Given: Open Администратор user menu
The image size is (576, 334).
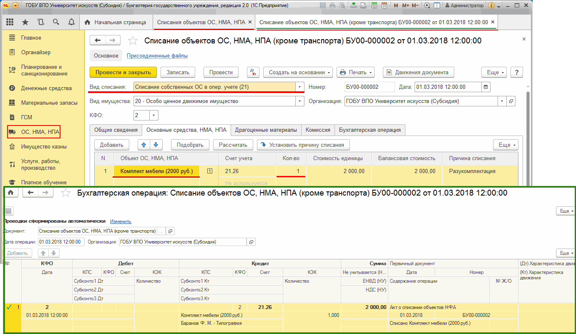Looking at the screenshot, I should [464, 5].
